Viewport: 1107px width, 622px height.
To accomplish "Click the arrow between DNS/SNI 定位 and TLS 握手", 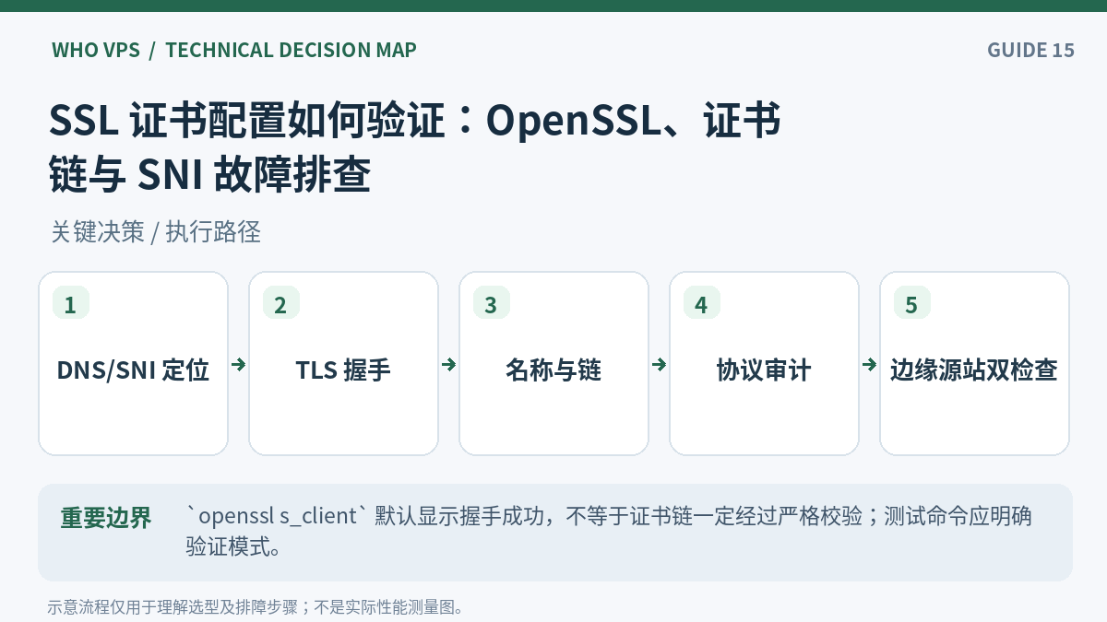I will [239, 365].
